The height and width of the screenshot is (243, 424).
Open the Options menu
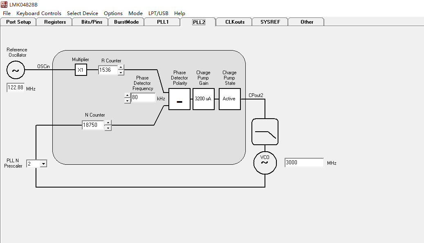coord(113,13)
